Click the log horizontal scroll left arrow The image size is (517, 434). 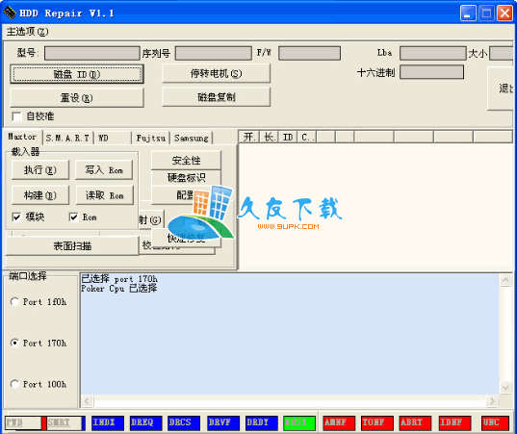pyautogui.click(x=87, y=400)
